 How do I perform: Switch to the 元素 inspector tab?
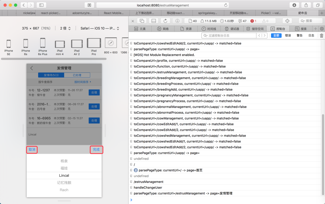[140, 29]
